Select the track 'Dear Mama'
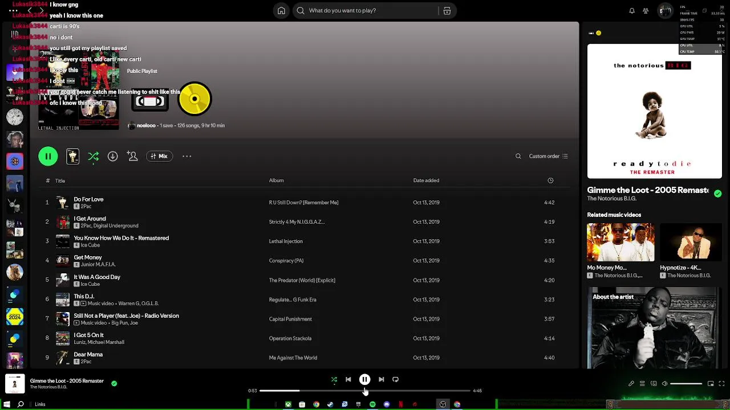The height and width of the screenshot is (410, 730). point(88,354)
